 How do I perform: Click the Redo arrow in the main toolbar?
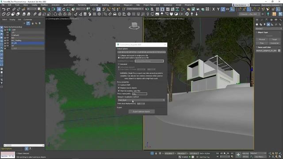pos(8,9)
